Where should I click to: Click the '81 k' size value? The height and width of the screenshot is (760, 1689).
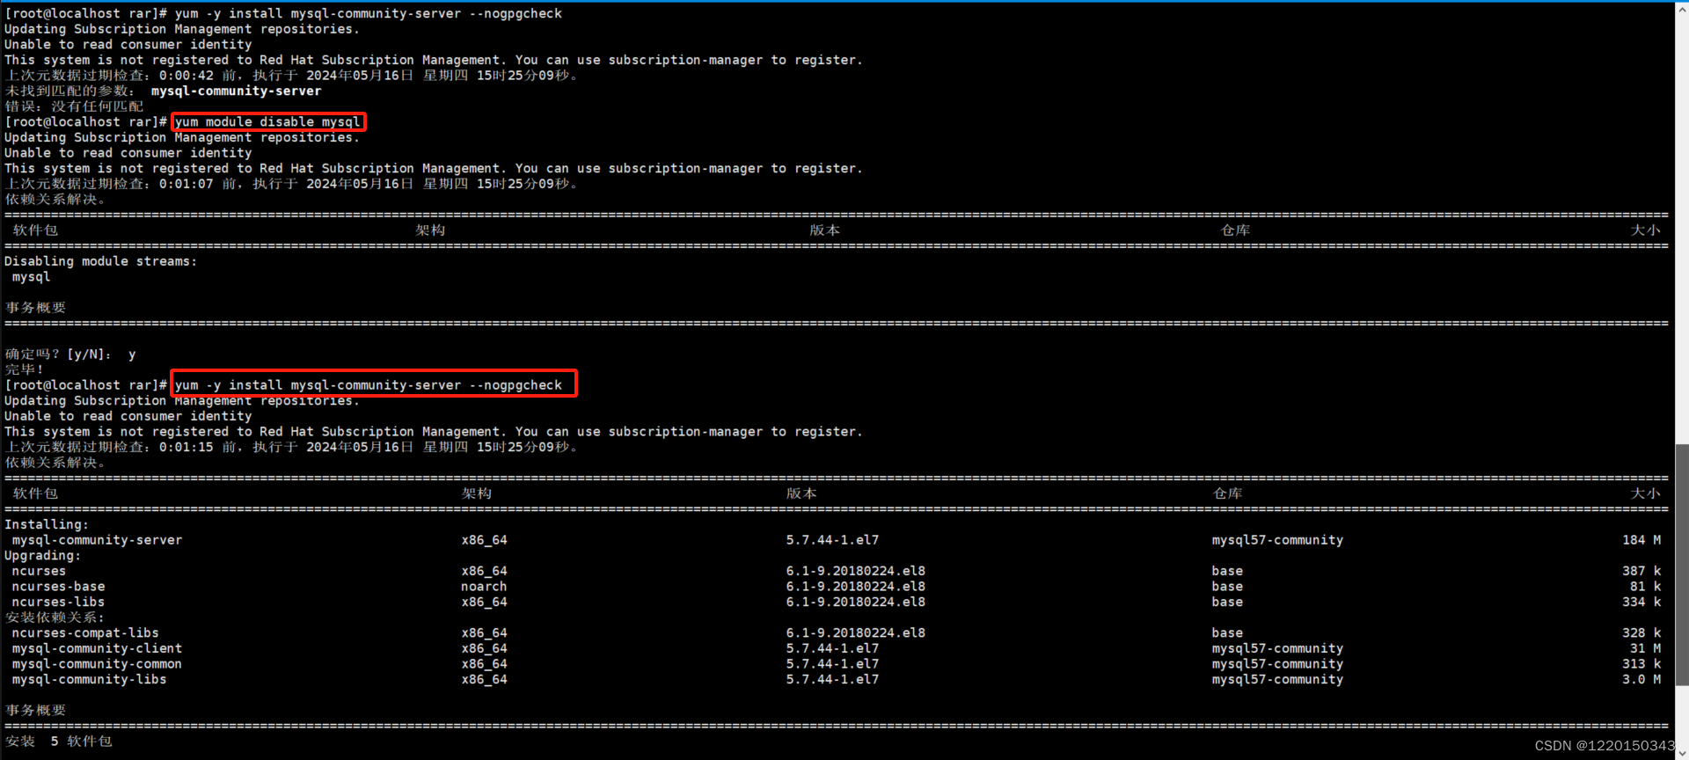1646,587
